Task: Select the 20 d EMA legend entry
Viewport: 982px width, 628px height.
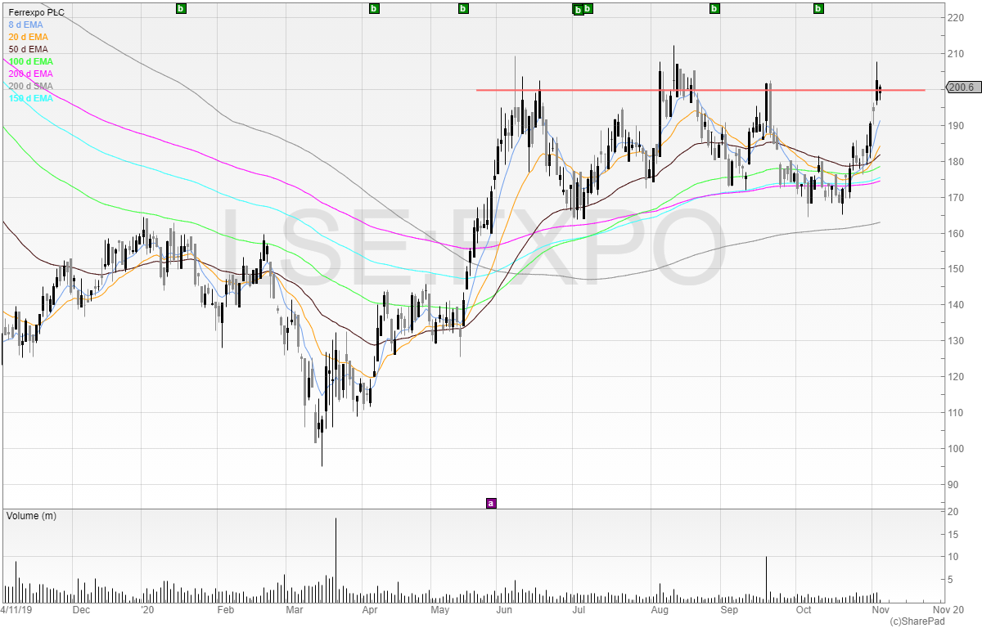Action: pos(28,37)
